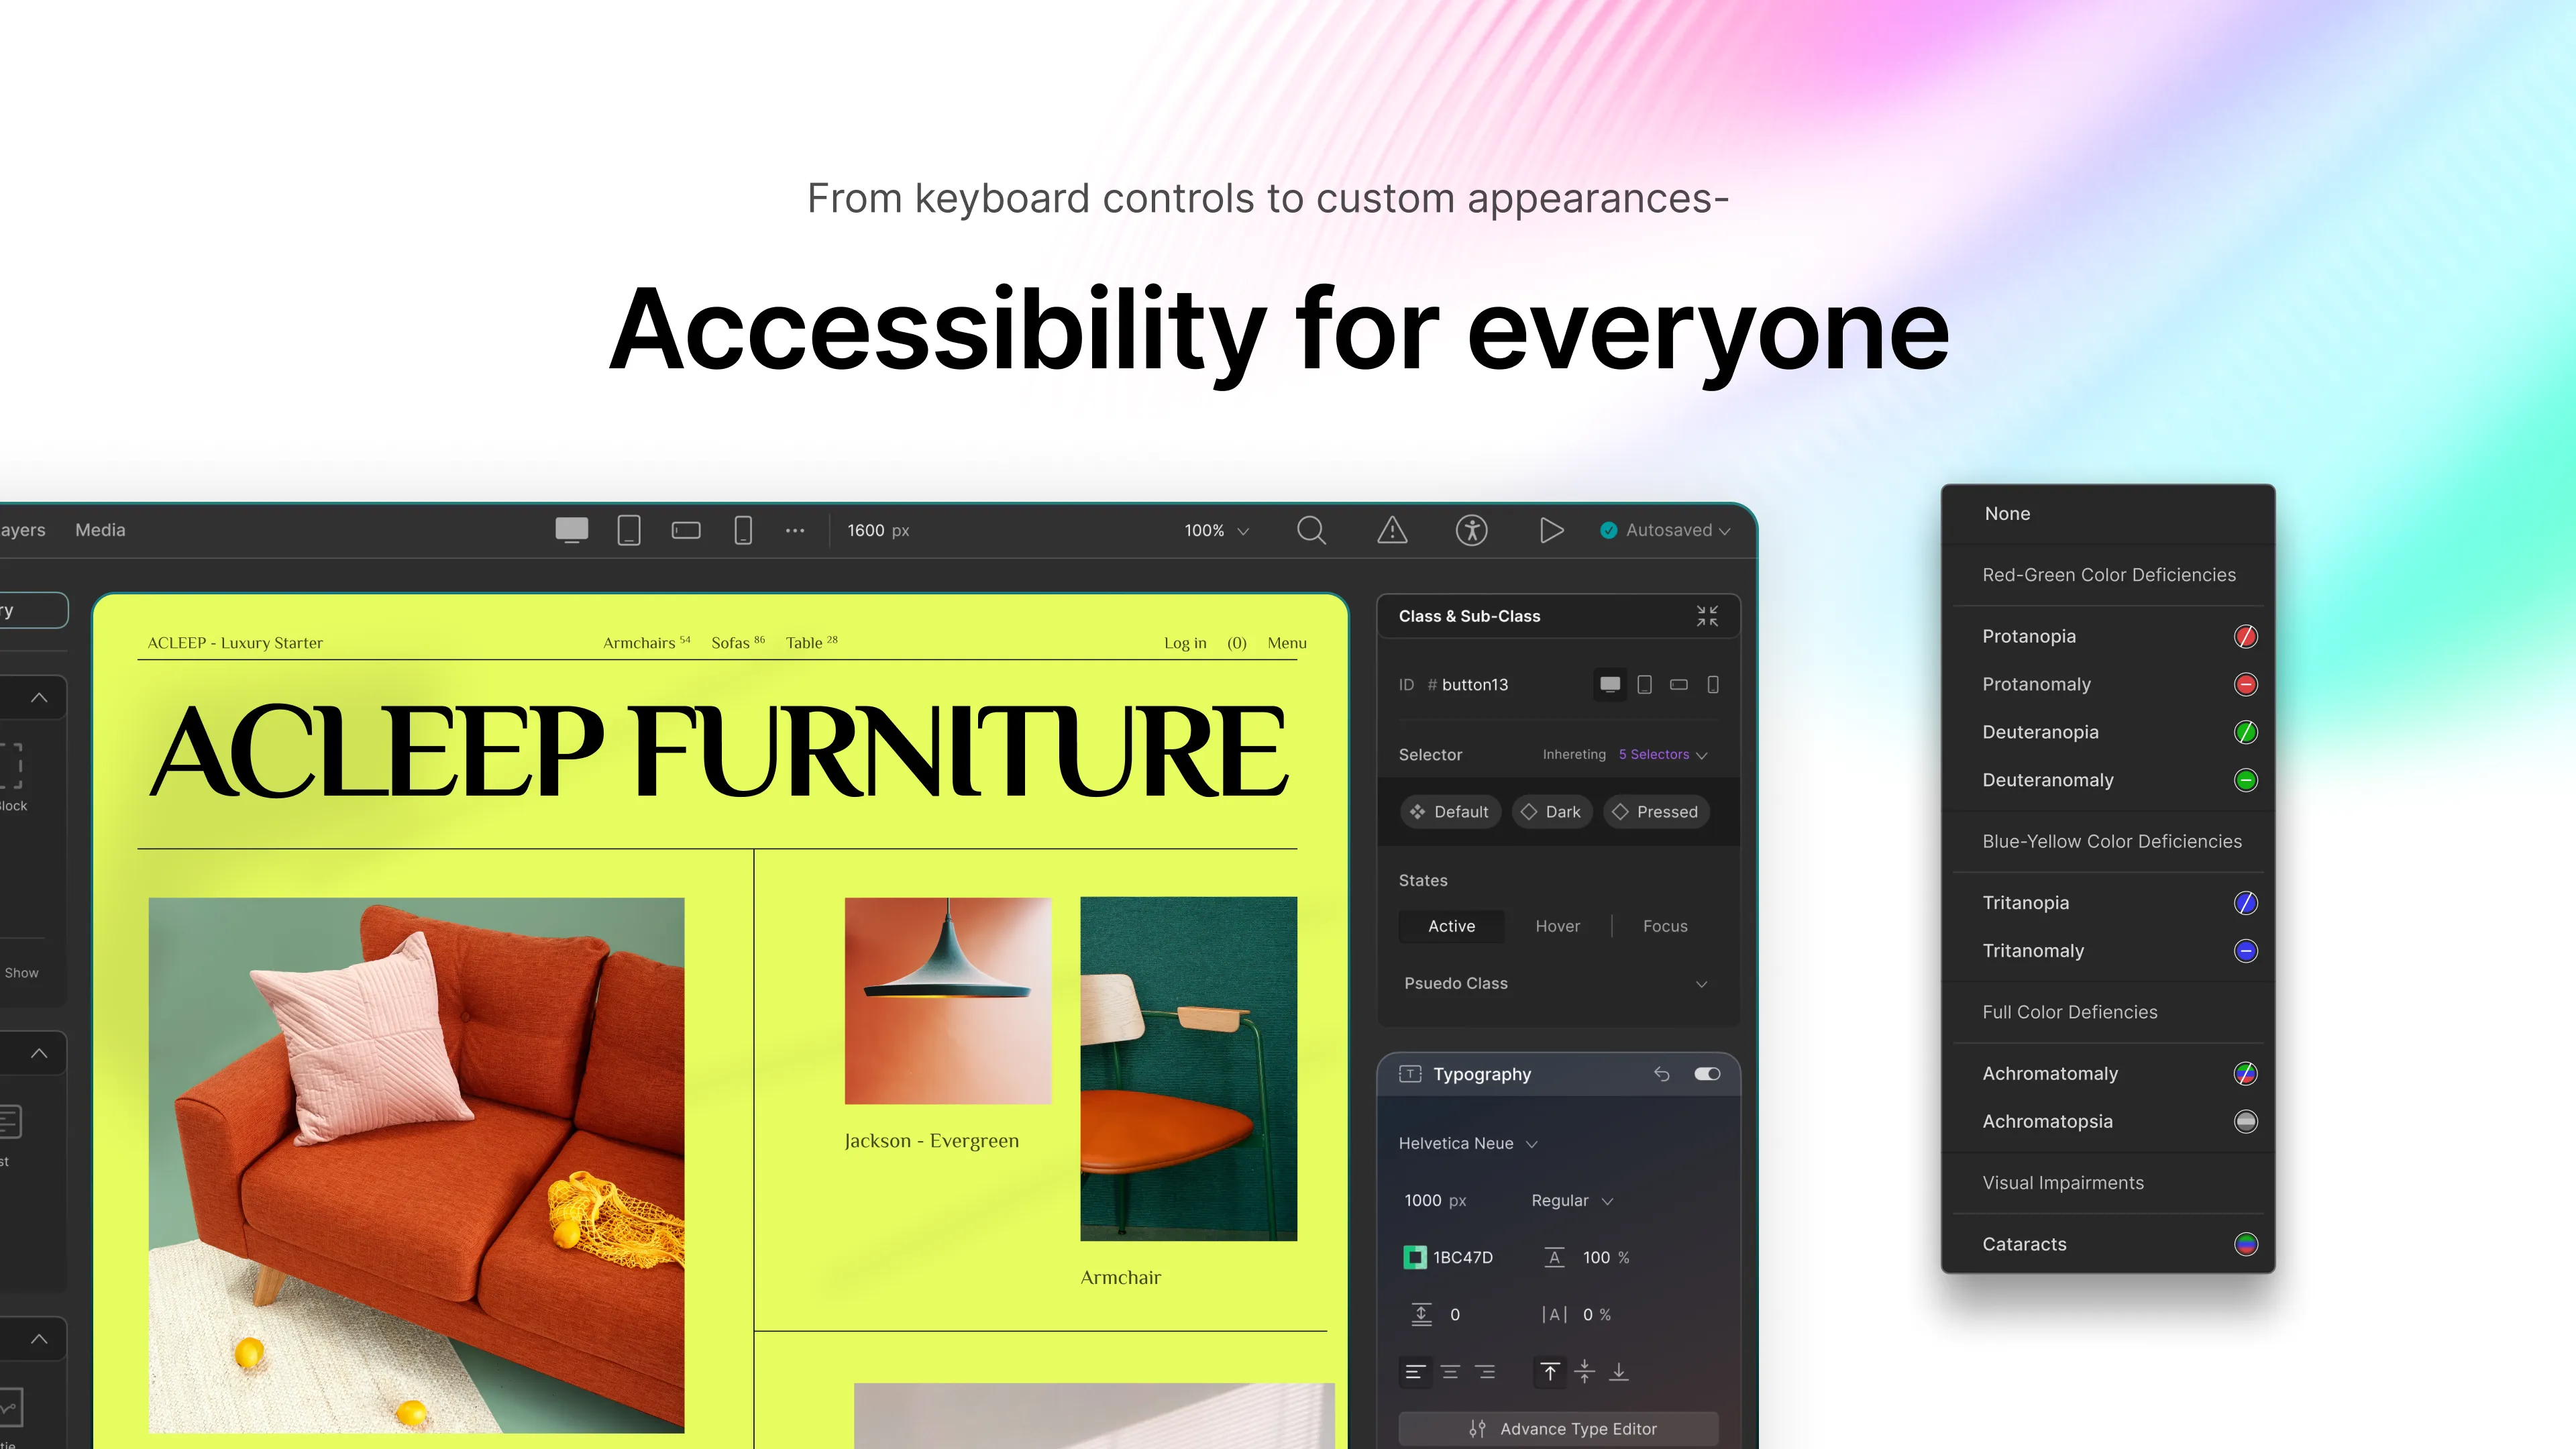Select the Active state tab
This screenshot has width=2576, height=1449.
point(1451,925)
